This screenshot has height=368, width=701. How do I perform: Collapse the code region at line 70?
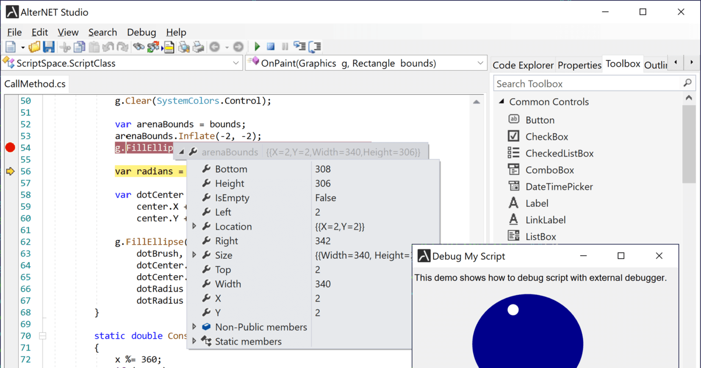42,335
